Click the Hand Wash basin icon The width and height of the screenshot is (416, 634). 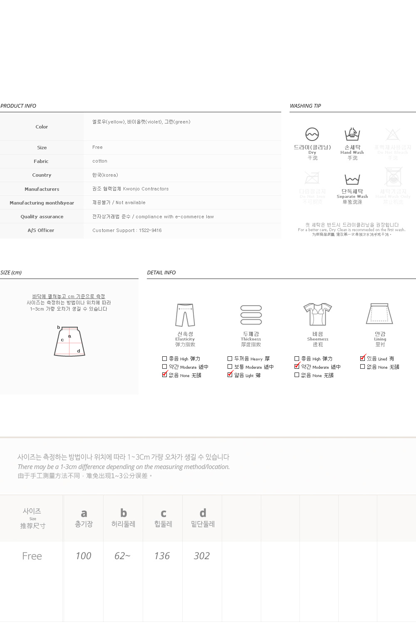[352, 134]
